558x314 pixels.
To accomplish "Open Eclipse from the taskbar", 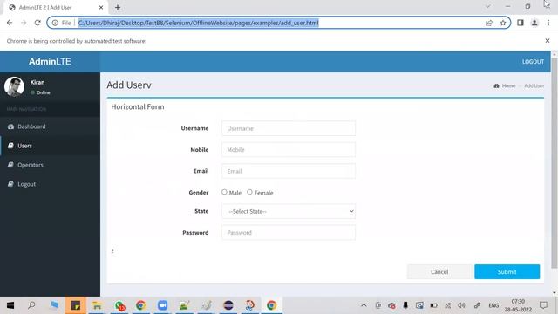I will point(228,305).
